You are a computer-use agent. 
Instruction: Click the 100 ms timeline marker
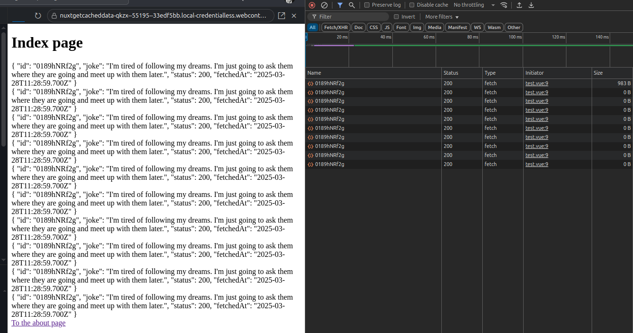pos(515,37)
